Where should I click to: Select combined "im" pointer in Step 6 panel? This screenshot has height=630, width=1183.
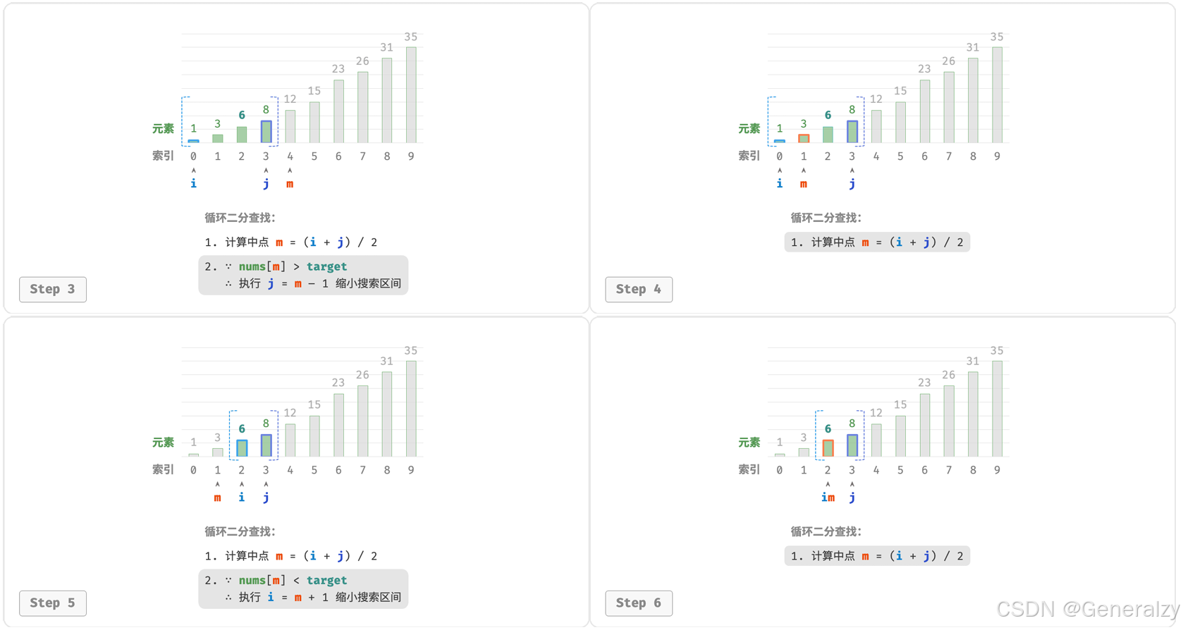pyautogui.click(x=828, y=498)
